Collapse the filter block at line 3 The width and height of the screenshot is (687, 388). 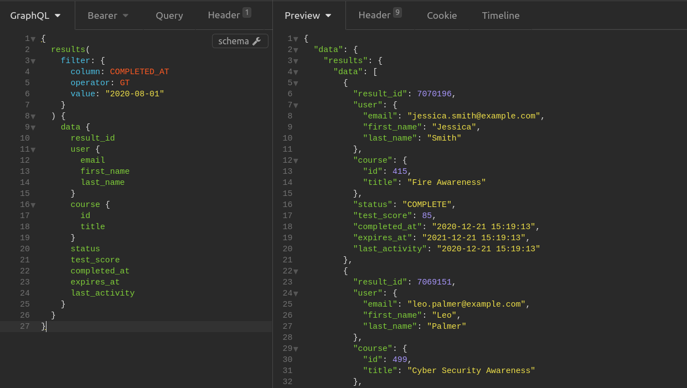click(x=33, y=61)
